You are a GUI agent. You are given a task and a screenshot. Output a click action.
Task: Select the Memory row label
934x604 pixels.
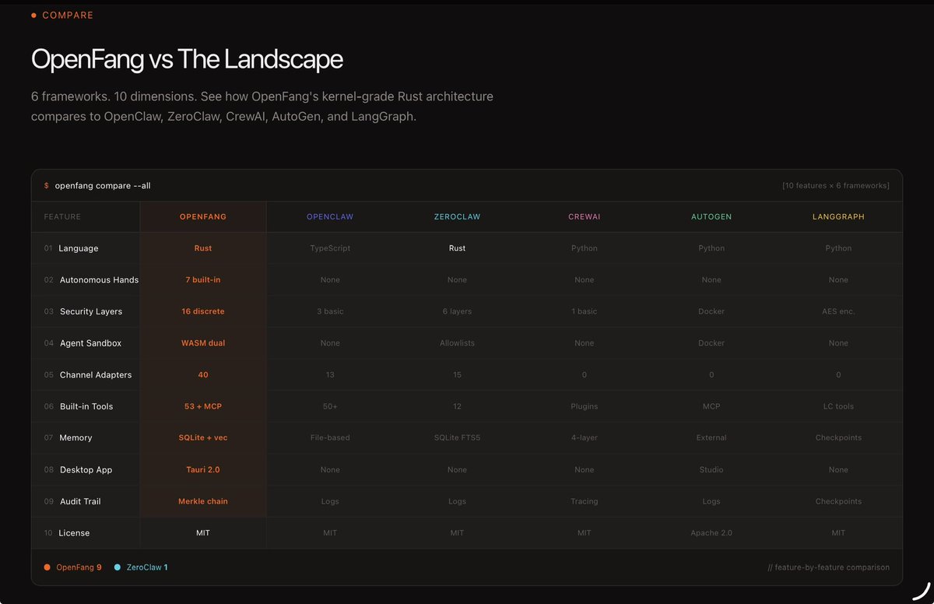pyautogui.click(x=75, y=437)
